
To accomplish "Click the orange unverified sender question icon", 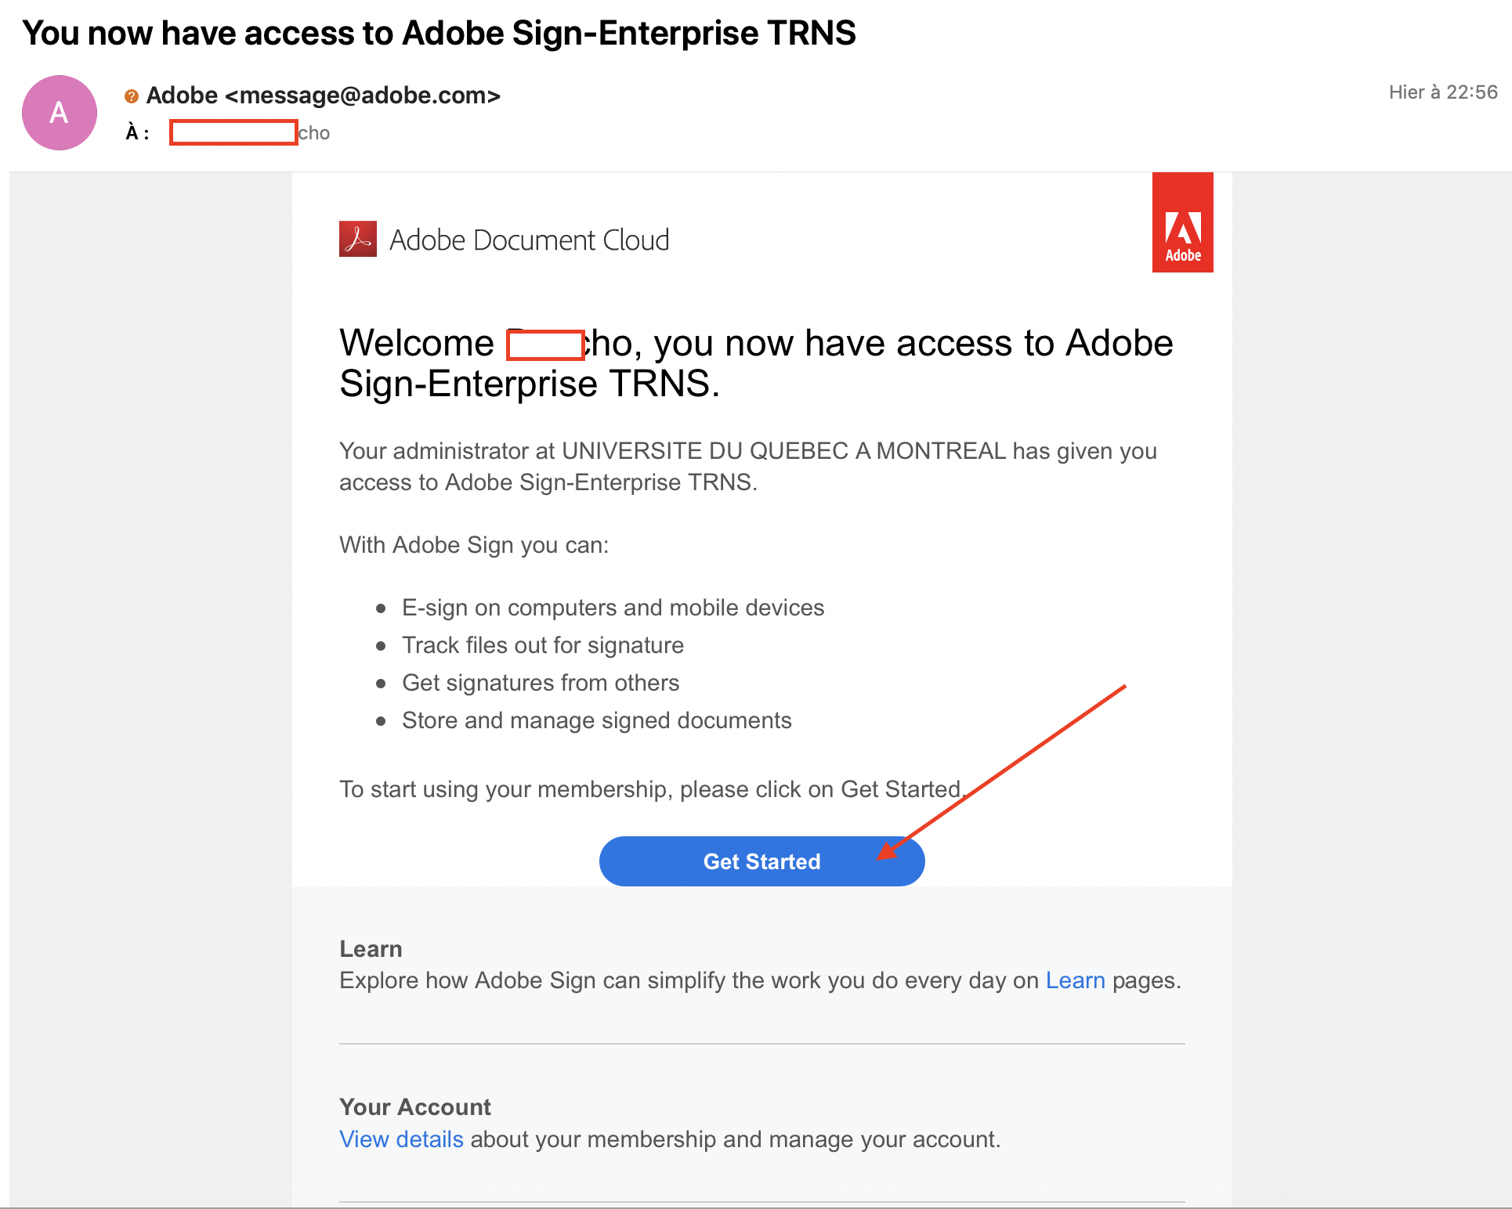I will click(x=132, y=96).
